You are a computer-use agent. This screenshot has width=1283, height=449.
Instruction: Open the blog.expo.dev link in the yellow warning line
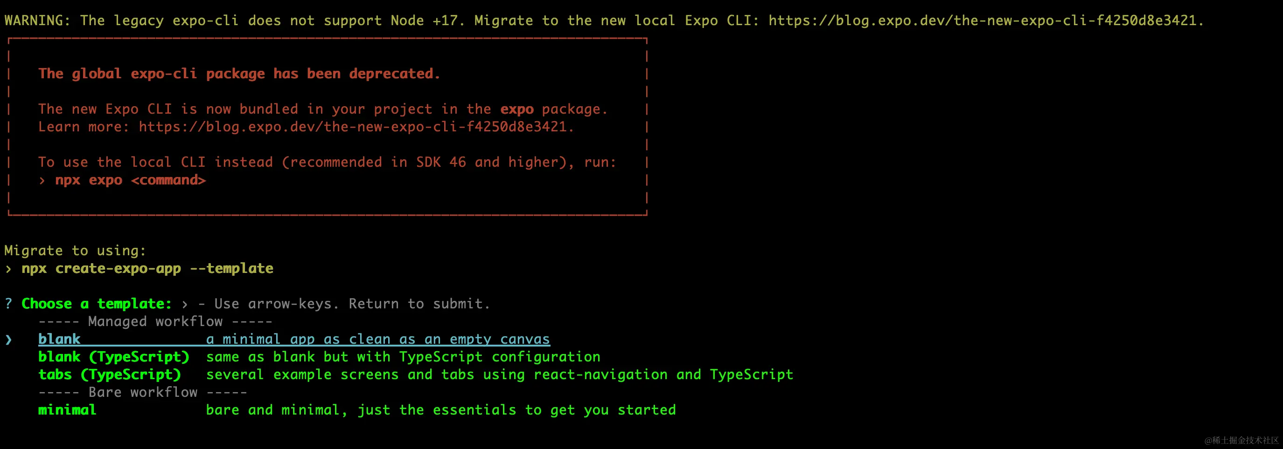[x=986, y=20]
